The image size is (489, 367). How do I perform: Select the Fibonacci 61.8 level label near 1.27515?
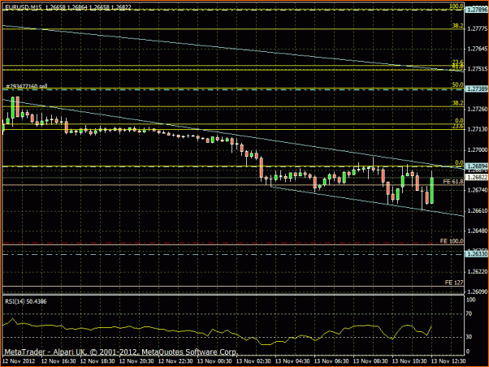click(x=457, y=67)
